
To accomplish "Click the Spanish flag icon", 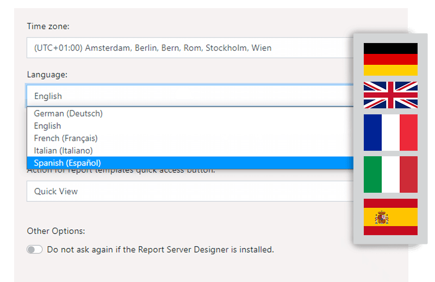I will 390,217.
